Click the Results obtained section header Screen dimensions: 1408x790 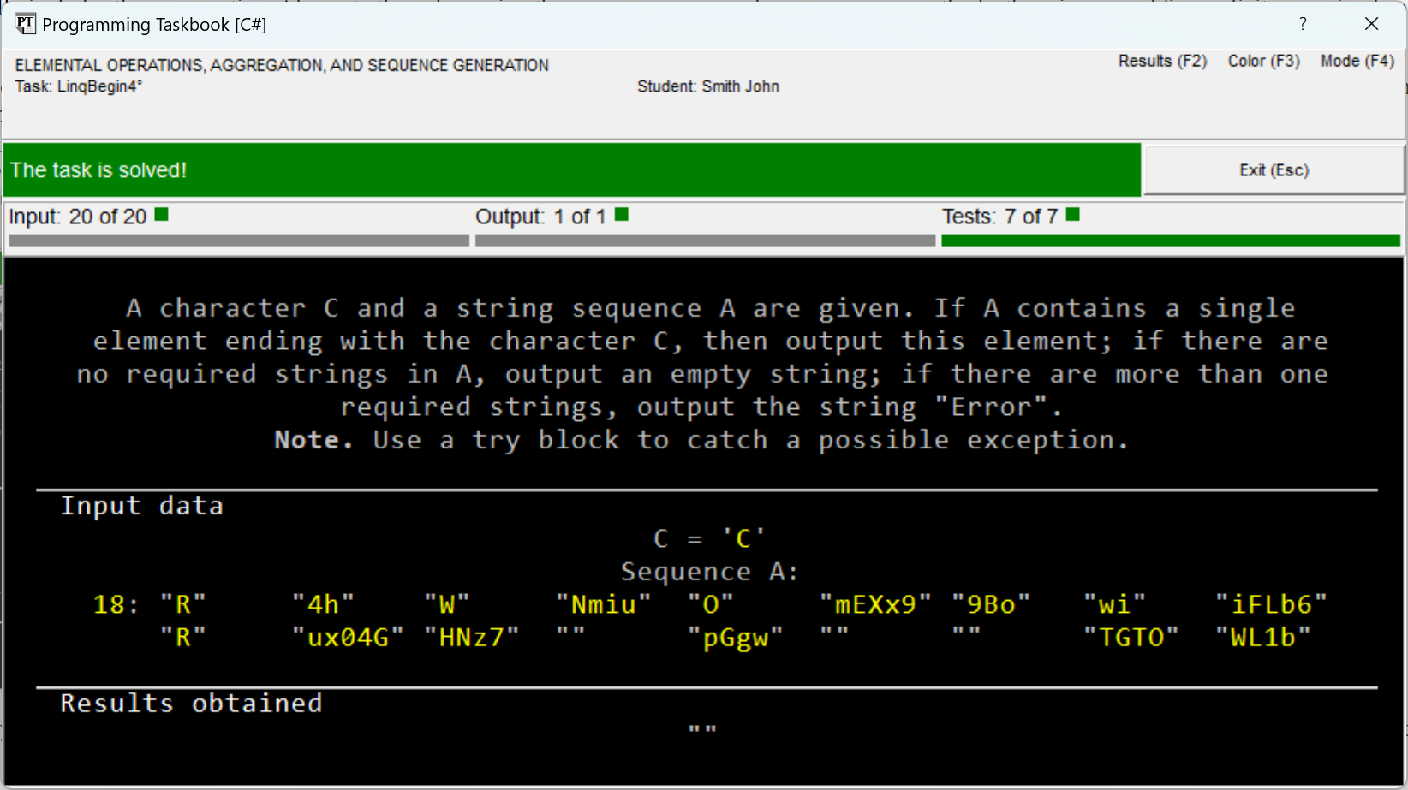[191, 704]
